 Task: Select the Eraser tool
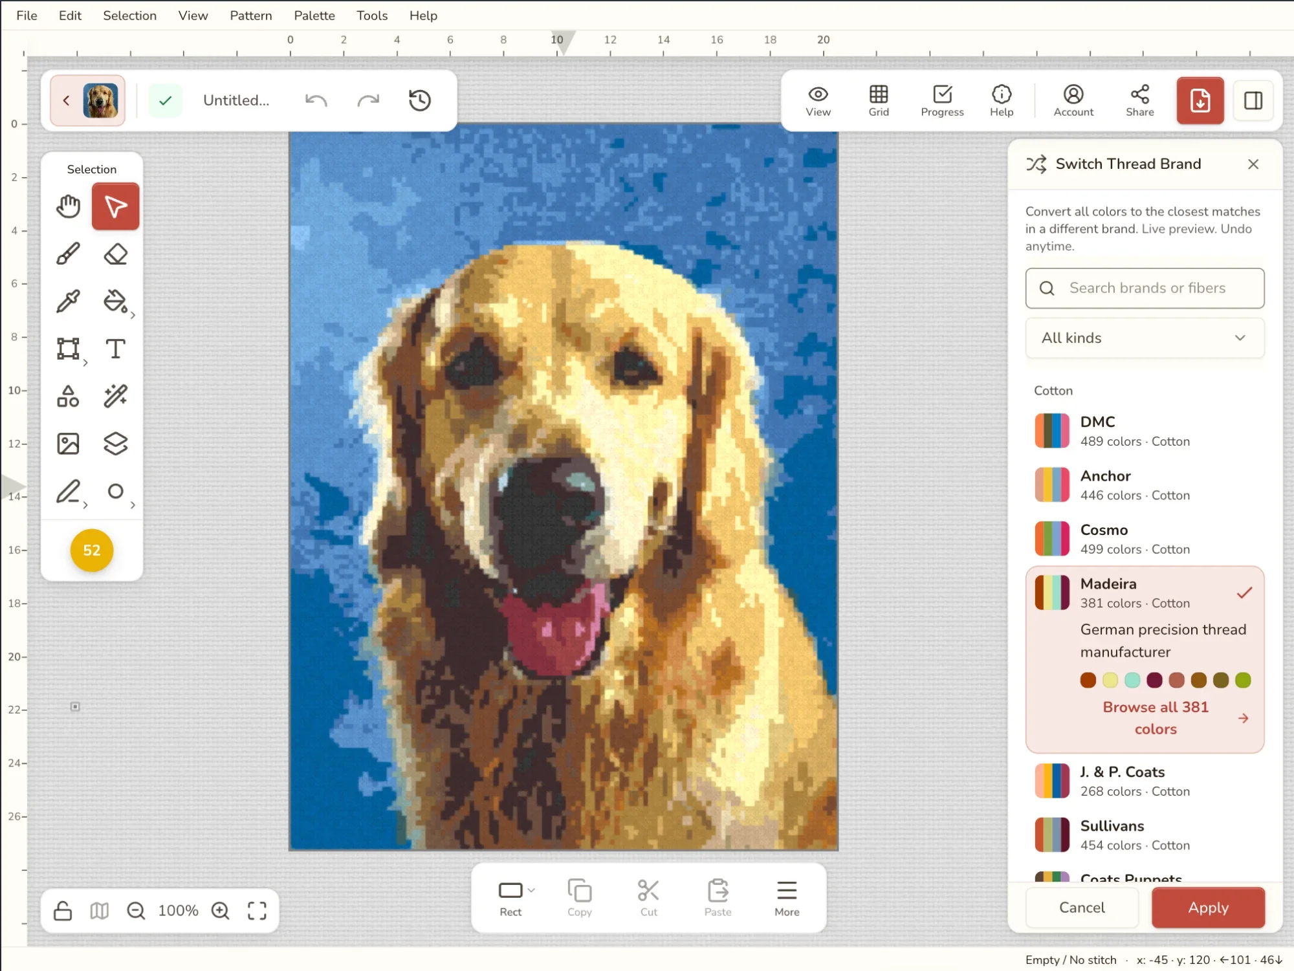coord(115,254)
